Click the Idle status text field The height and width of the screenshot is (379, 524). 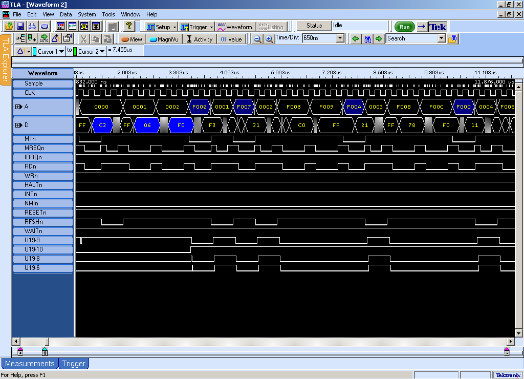(x=360, y=26)
